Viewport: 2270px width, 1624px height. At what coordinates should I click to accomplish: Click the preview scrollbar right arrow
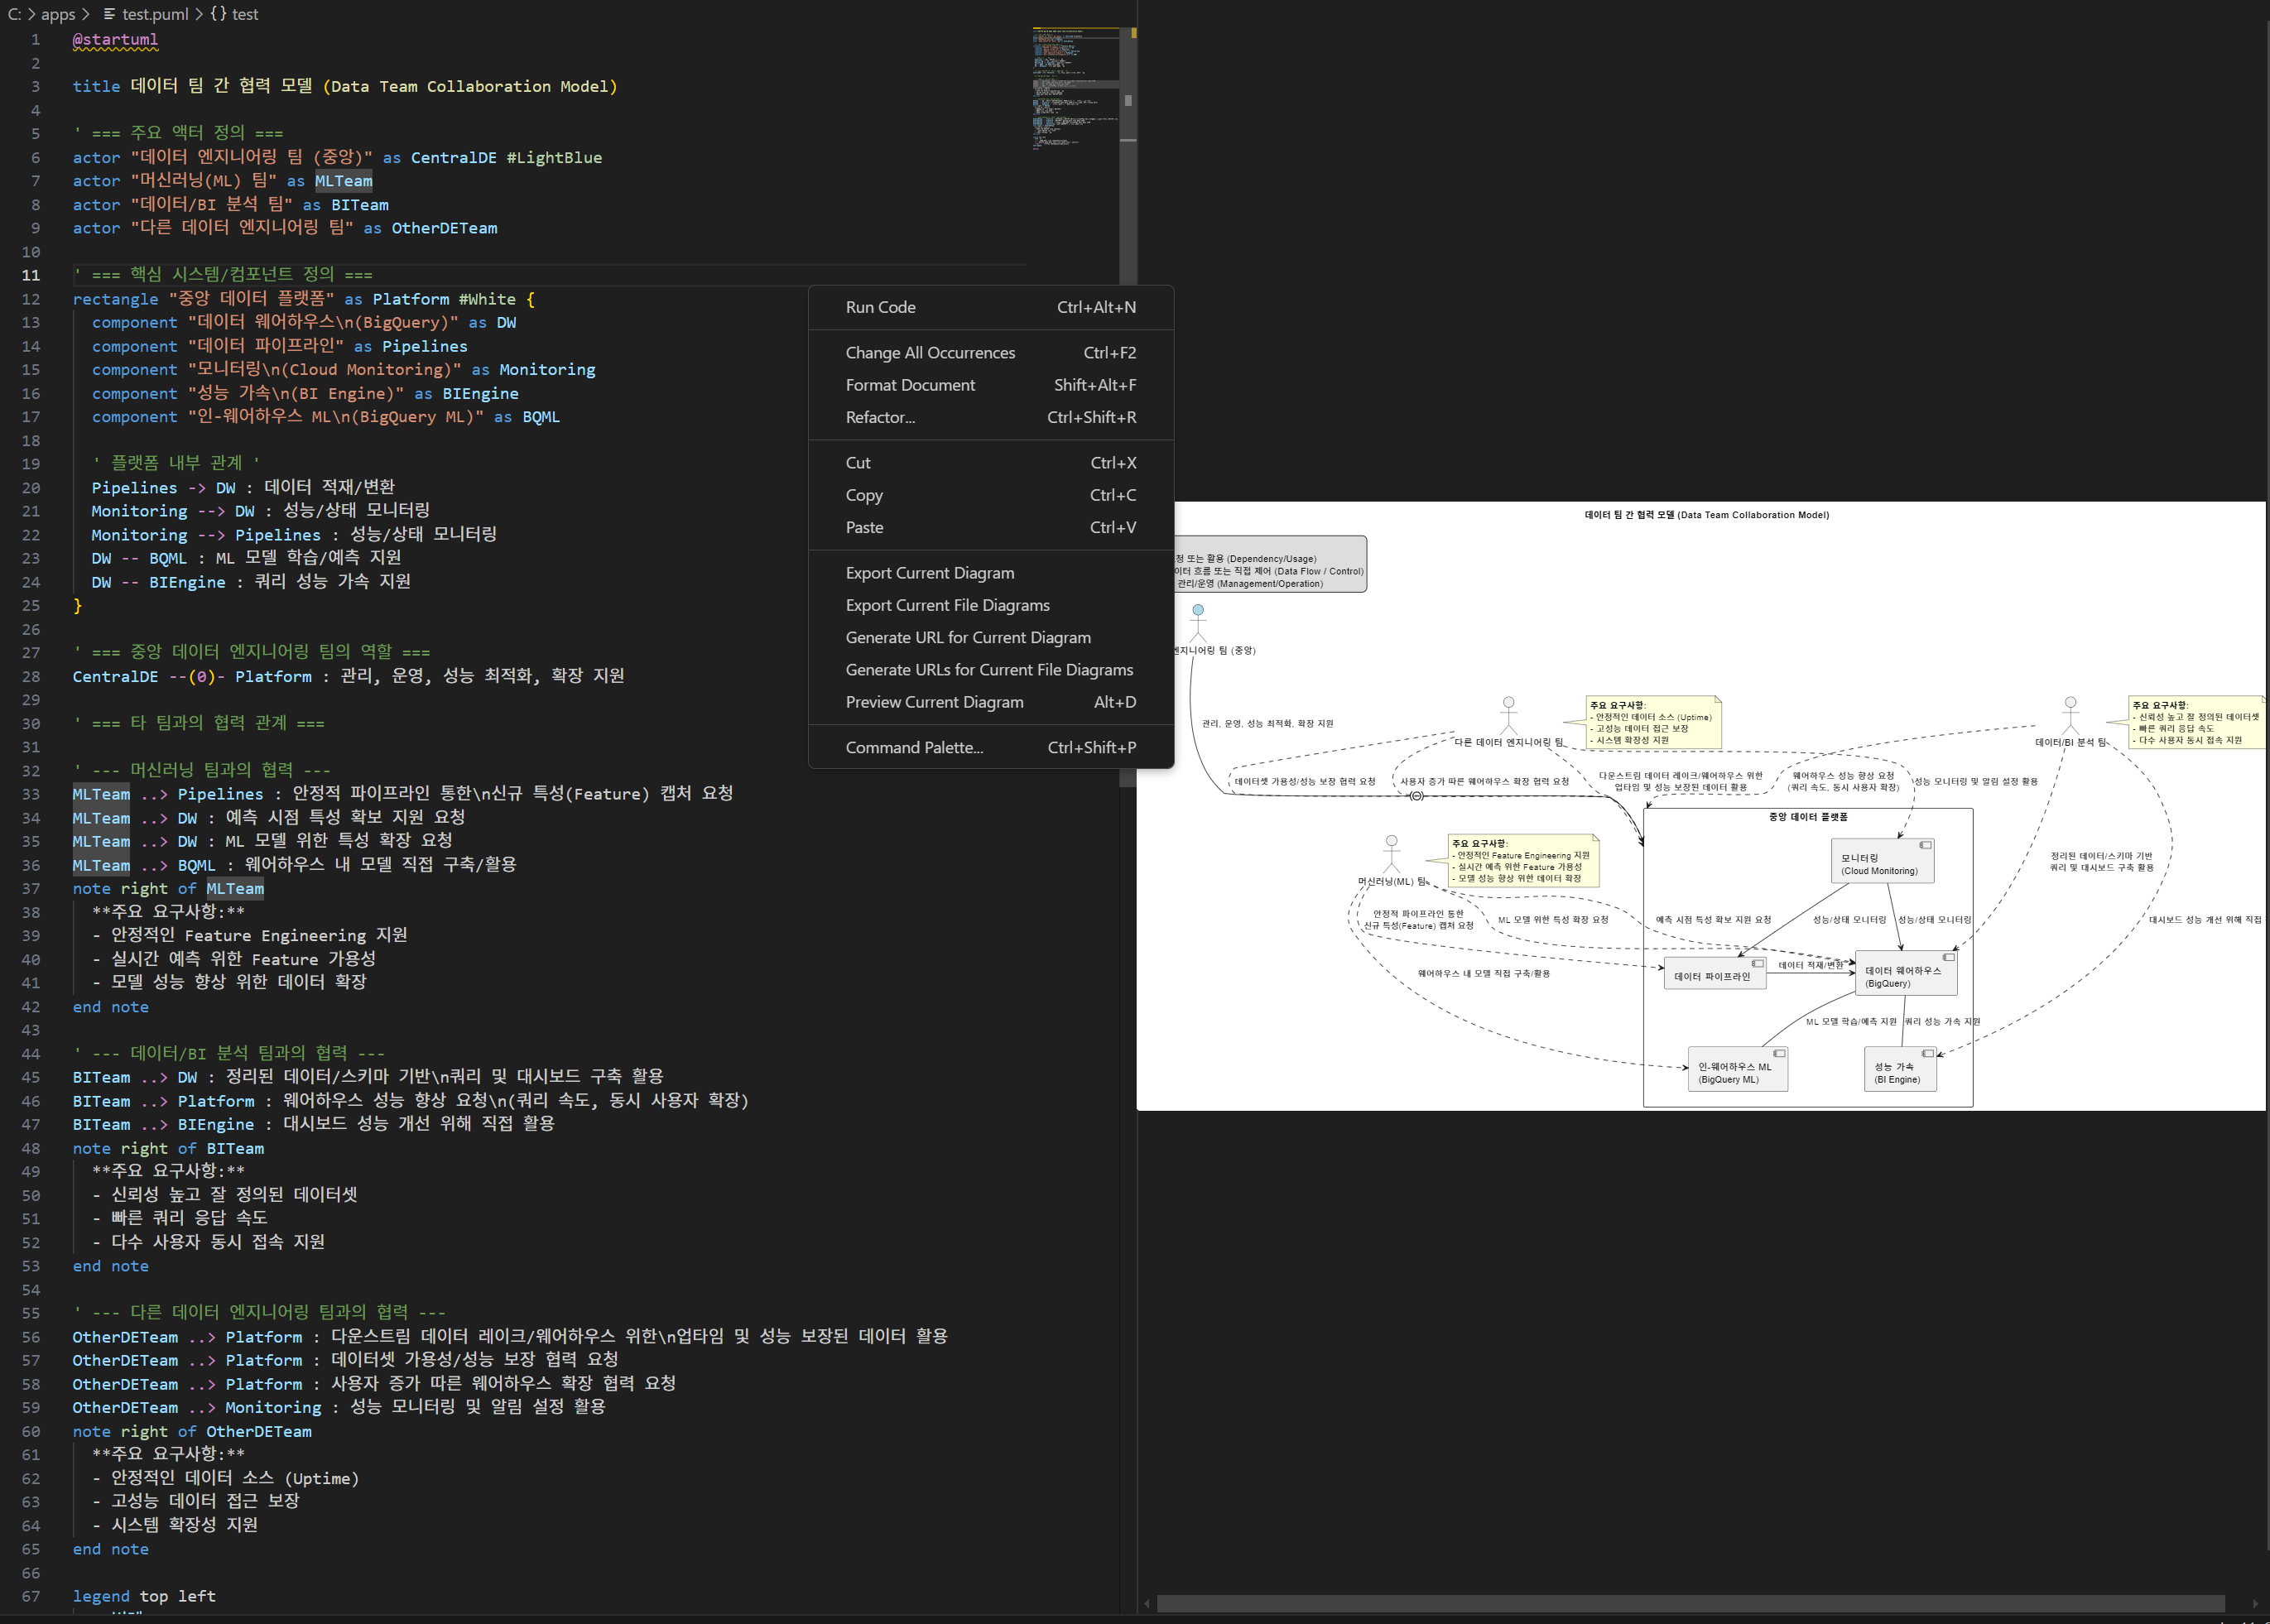coord(2255,1604)
